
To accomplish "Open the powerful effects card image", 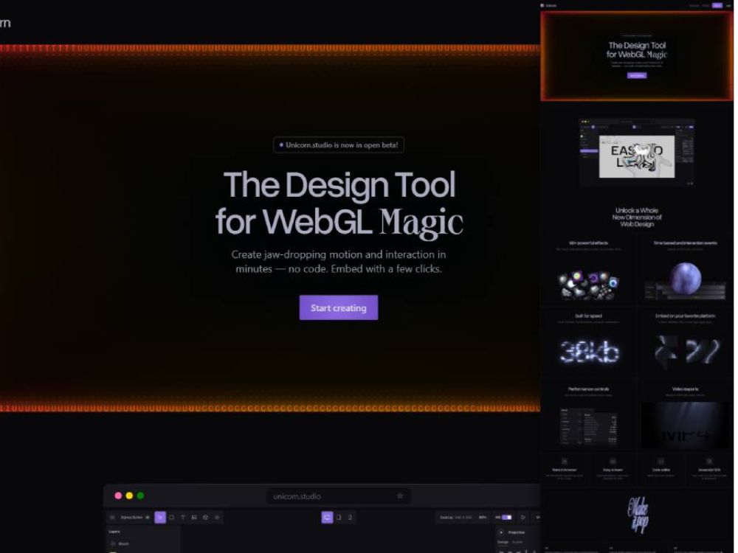I will [x=588, y=285].
